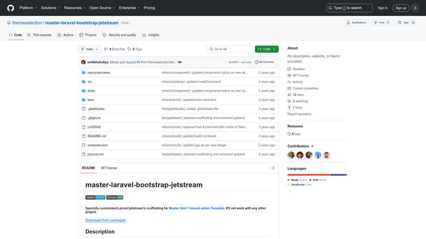The height and width of the screenshot is (239, 426).
Task: Click the PHP language bar segment
Action: (x=338, y=175)
